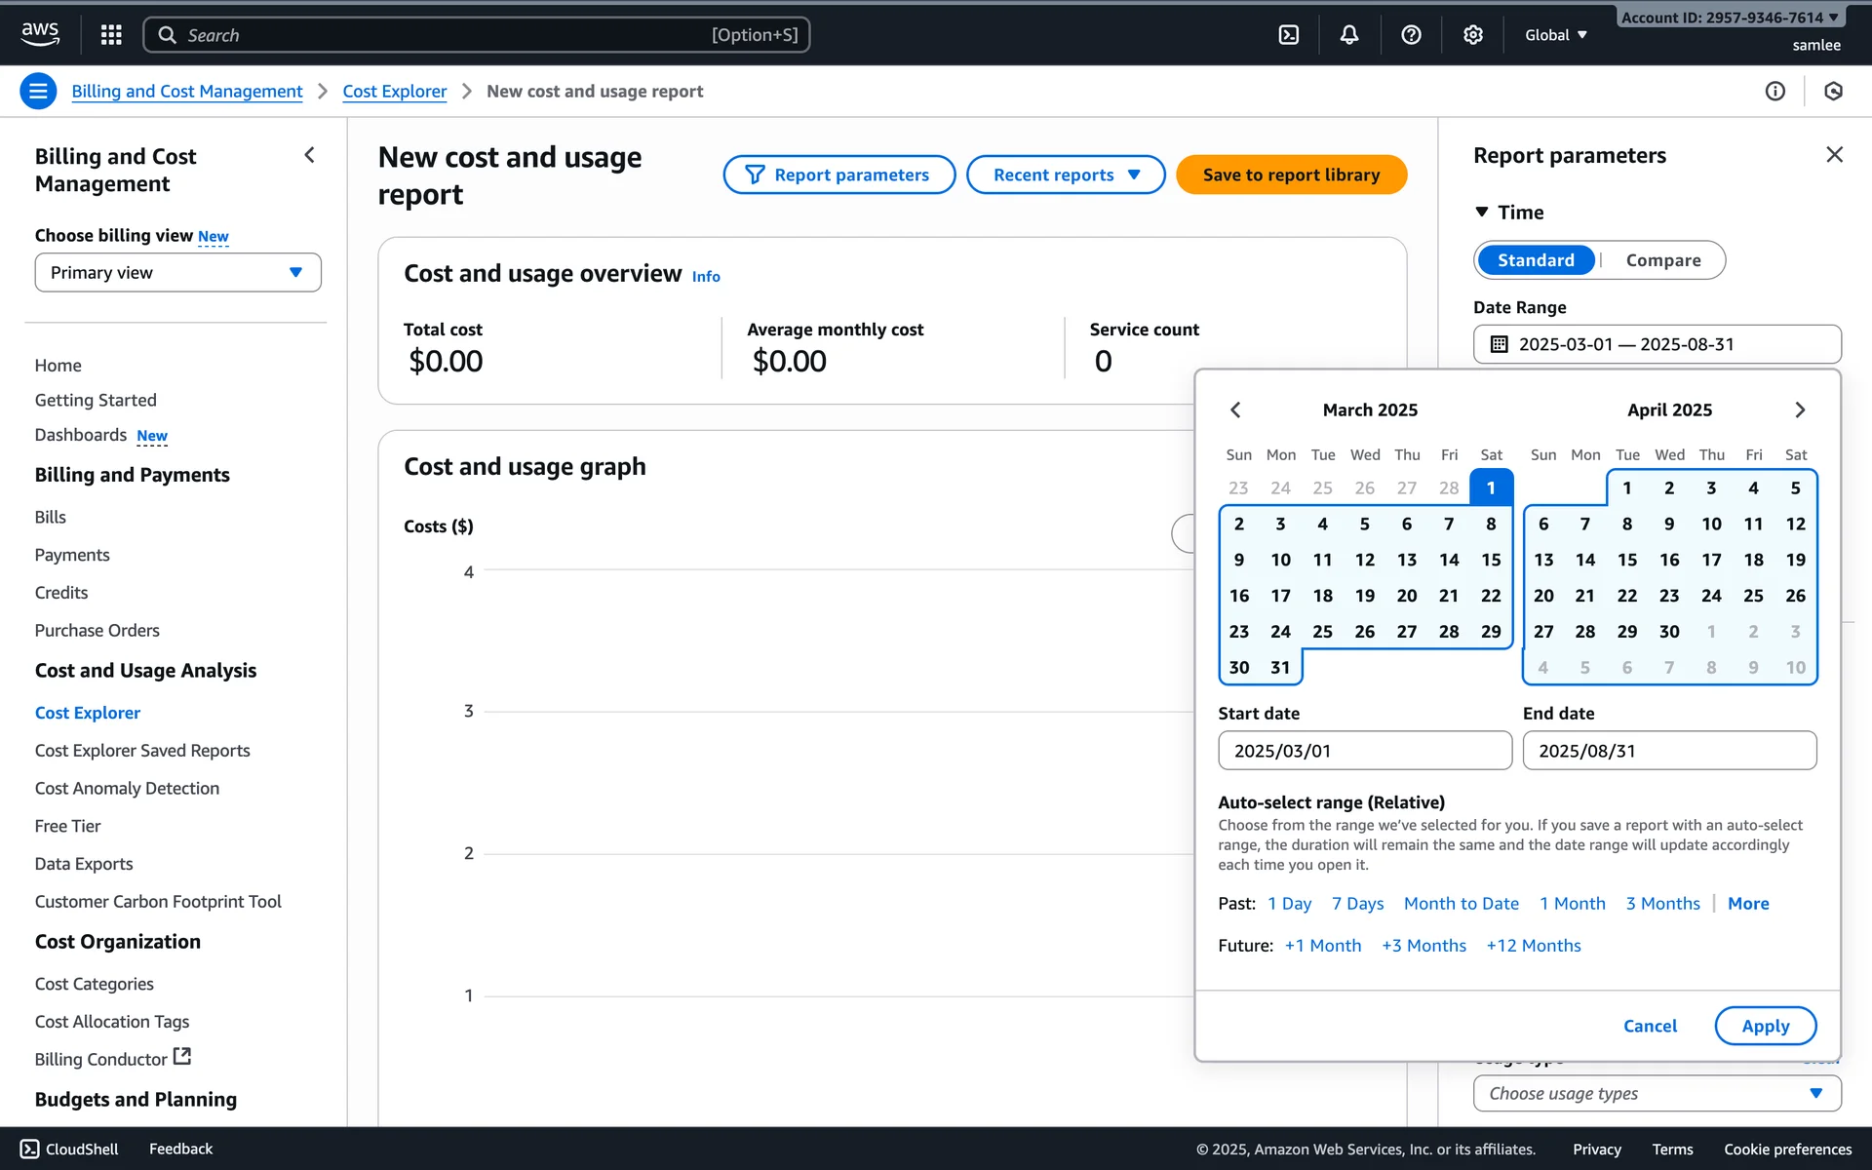Image resolution: width=1872 pixels, height=1170 pixels.
Task: Go to previous month in calendar
Action: click(x=1235, y=410)
